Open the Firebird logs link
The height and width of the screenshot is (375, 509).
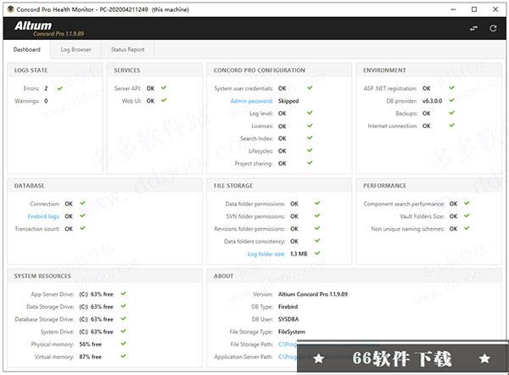(x=43, y=216)
